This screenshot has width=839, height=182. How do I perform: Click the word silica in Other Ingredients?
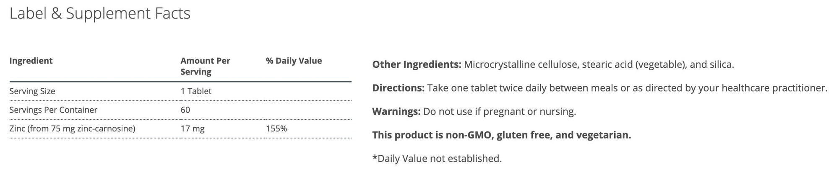click(x=721, y=65)
